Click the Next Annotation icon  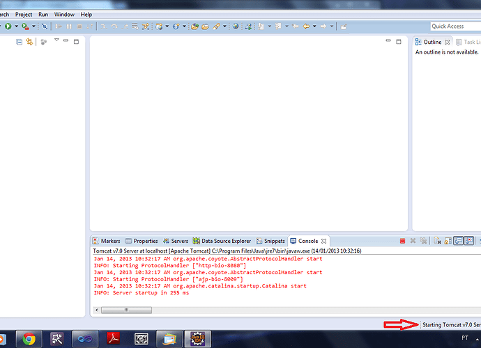tap(261, 26)
